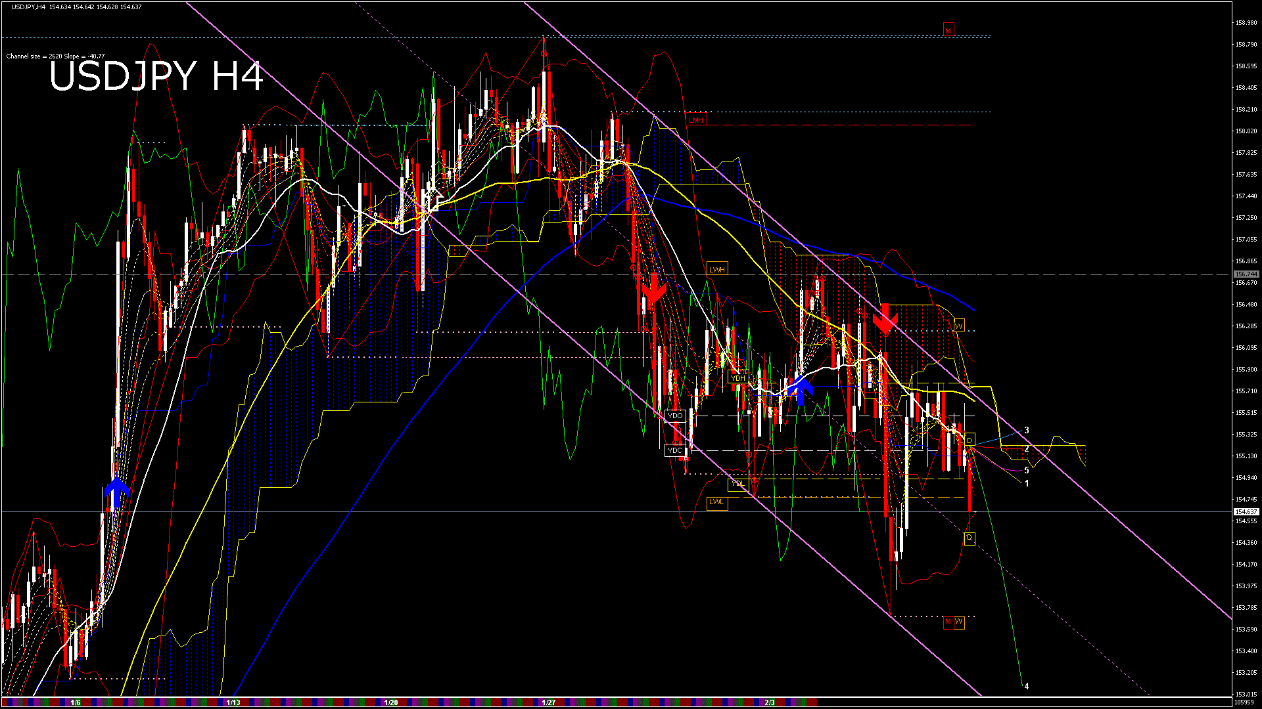Image resolution: width=1262 pixels, height=709 pixels.
Task: Select the YDL level label
Action: 738,484
